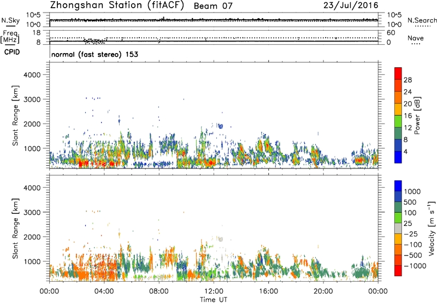Click the 16 label on the power colorbar
Screen dimensions: 437x303
point(408,116)
